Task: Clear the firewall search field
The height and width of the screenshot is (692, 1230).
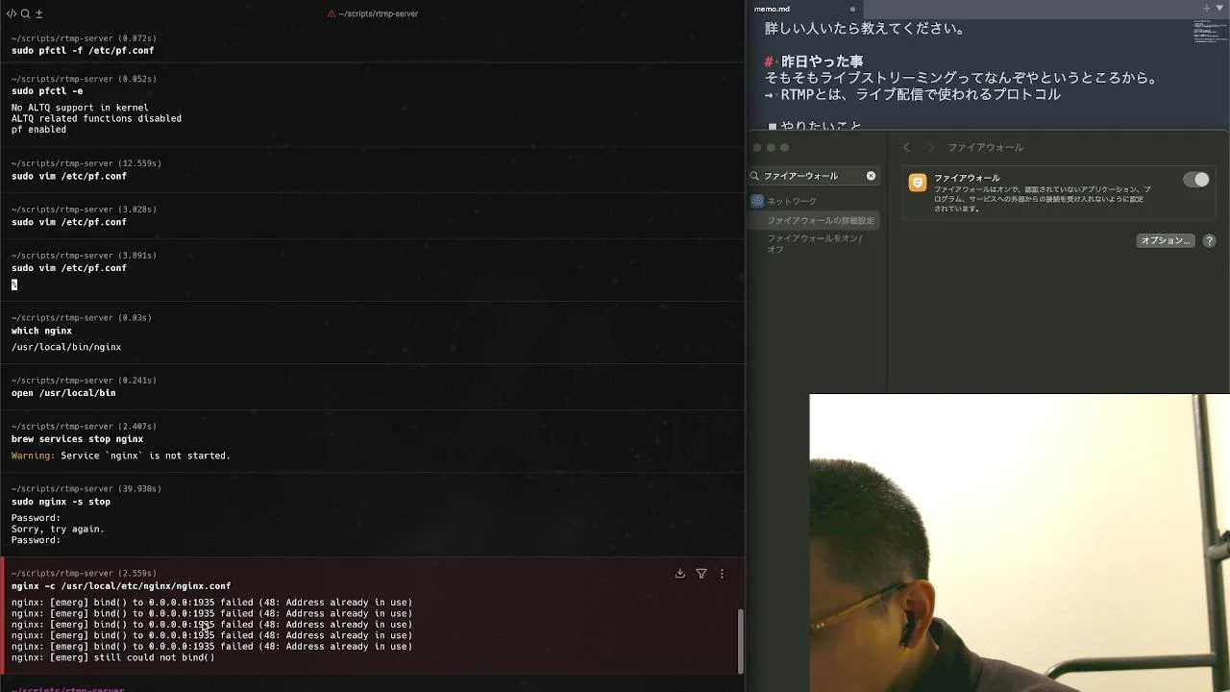Action: coord(872,176)
